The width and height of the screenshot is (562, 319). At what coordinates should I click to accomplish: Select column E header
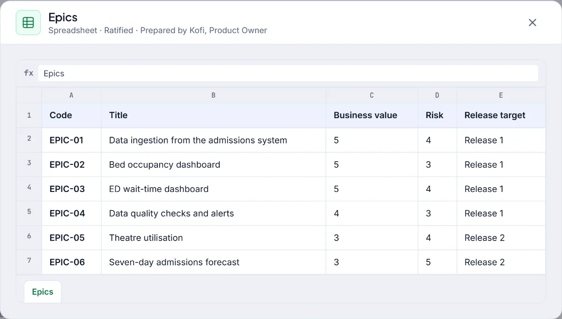501,95
